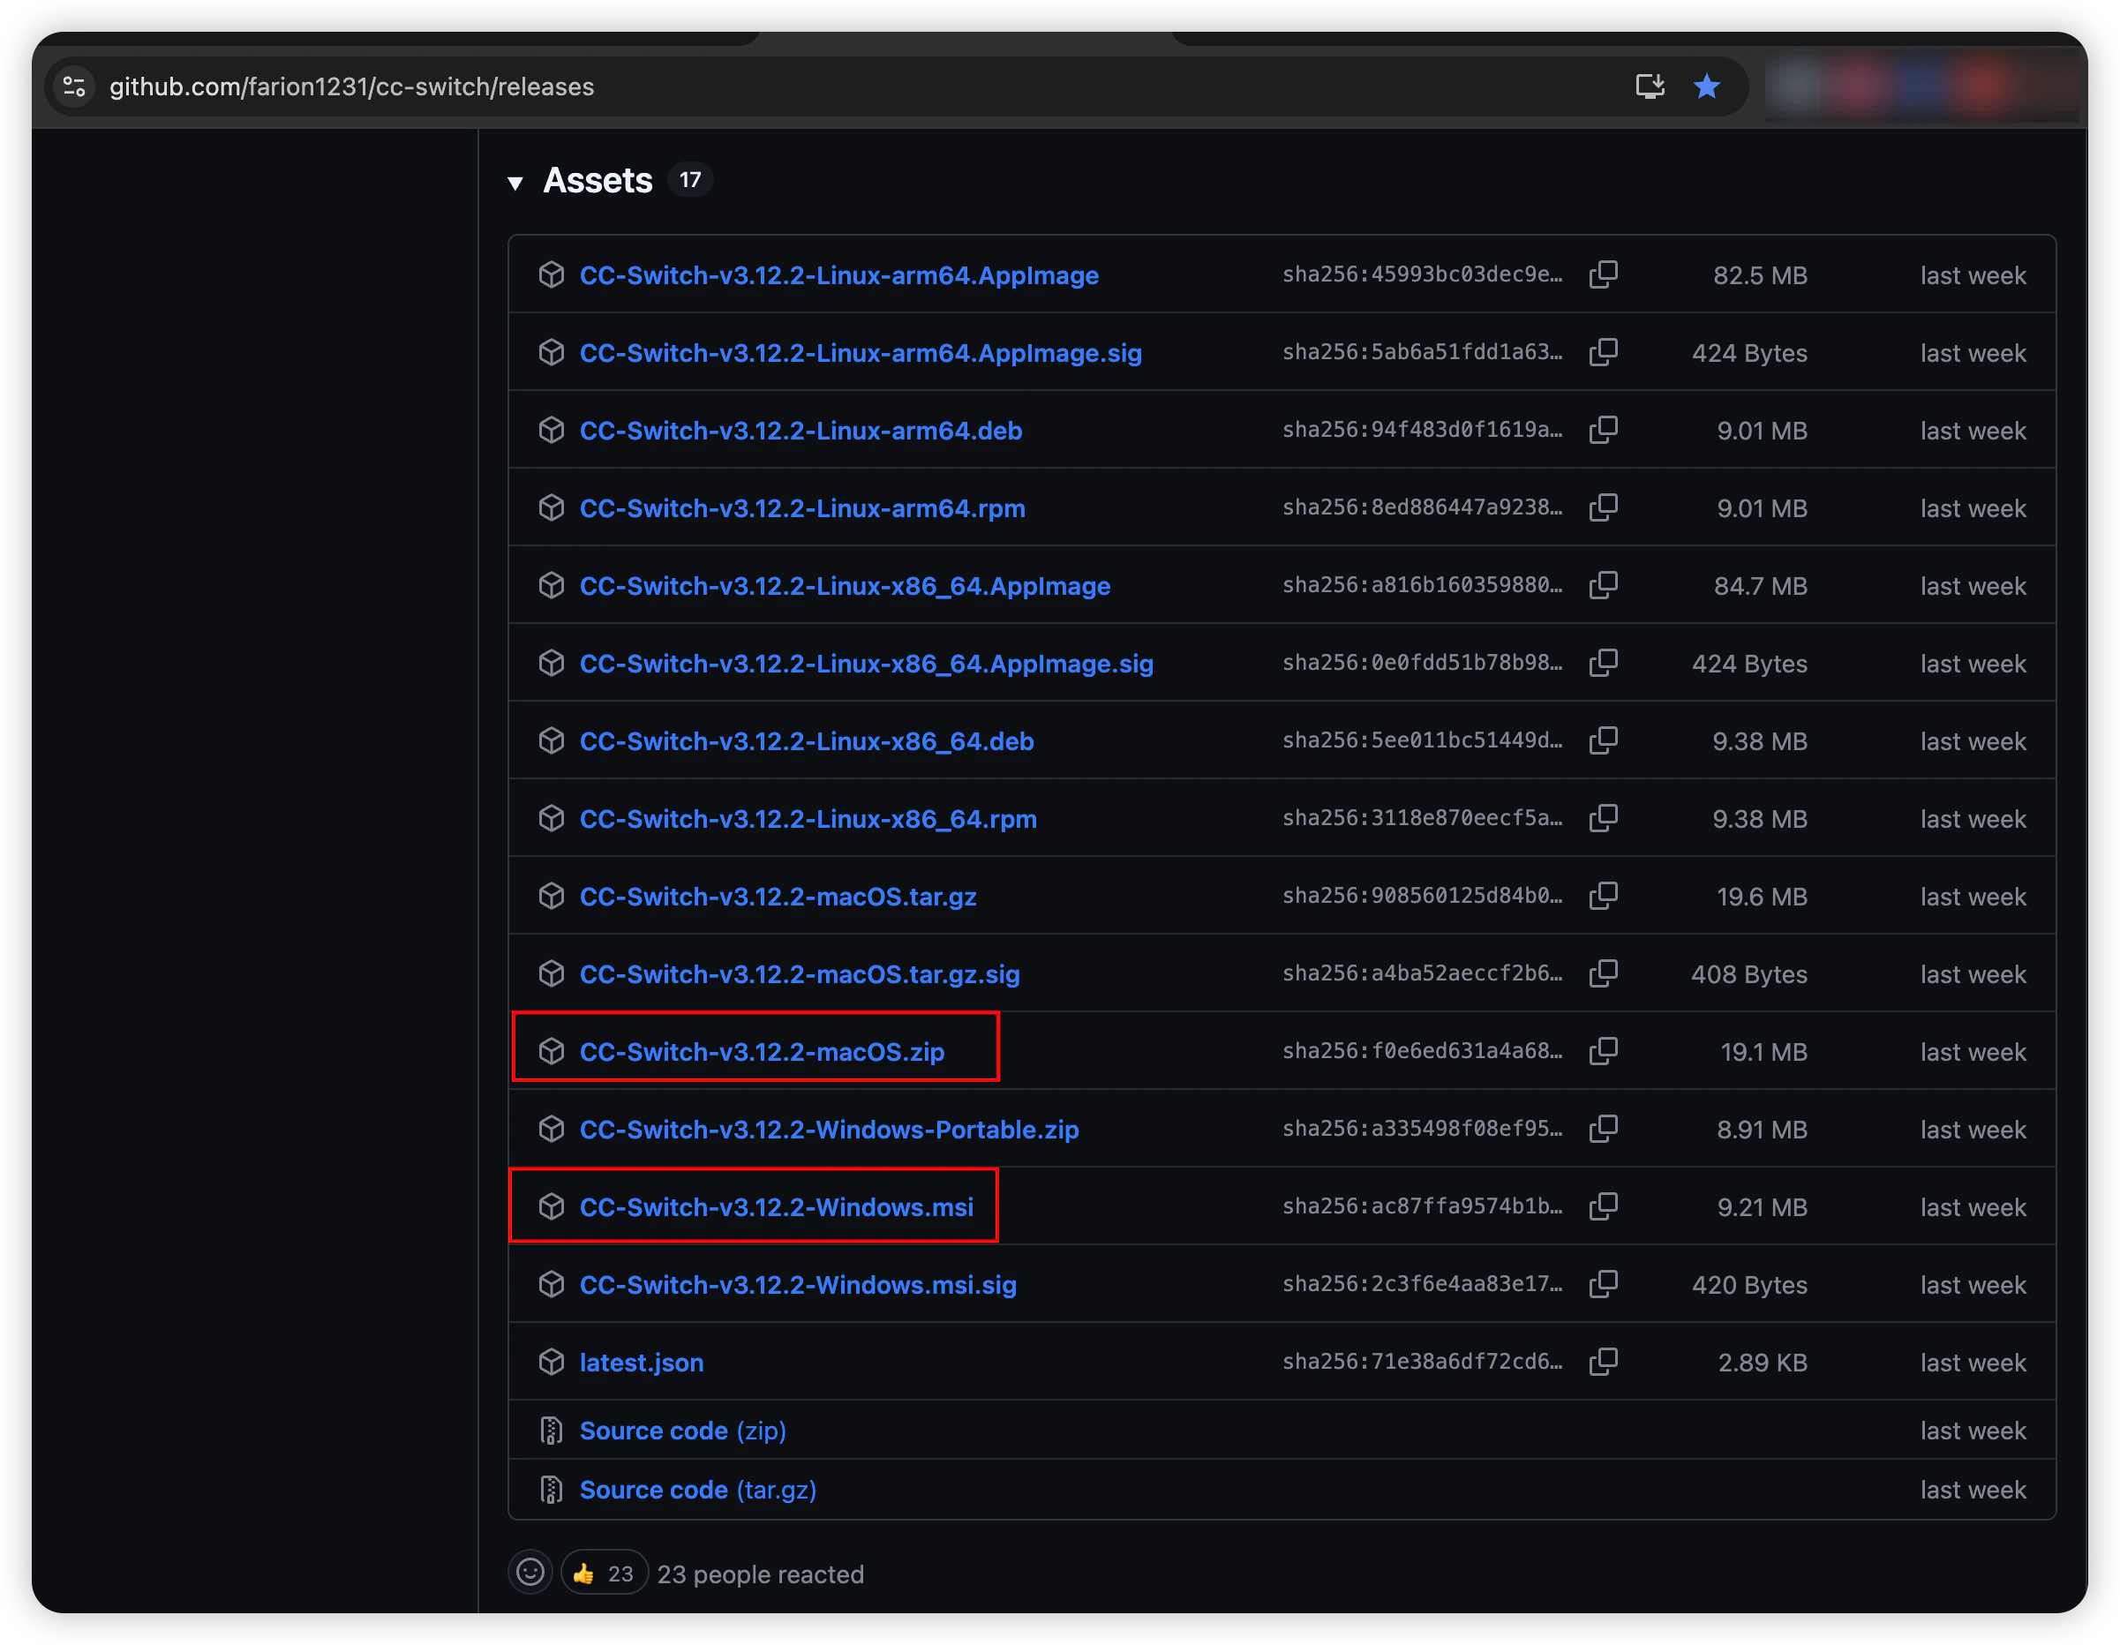
Task: Download CC-Switch-v3.12.2-macOS.zip
Action: [x=761, y=1052]
